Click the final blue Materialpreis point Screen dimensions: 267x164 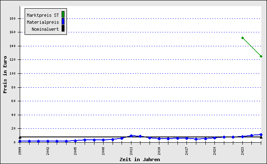click(x=261, y=134)
